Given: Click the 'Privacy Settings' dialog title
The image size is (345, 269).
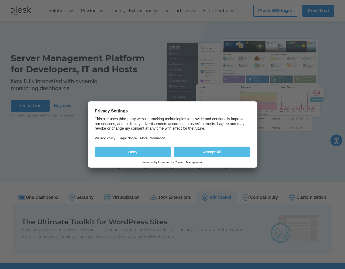Looking at the screenshot, I should point(111,111).
